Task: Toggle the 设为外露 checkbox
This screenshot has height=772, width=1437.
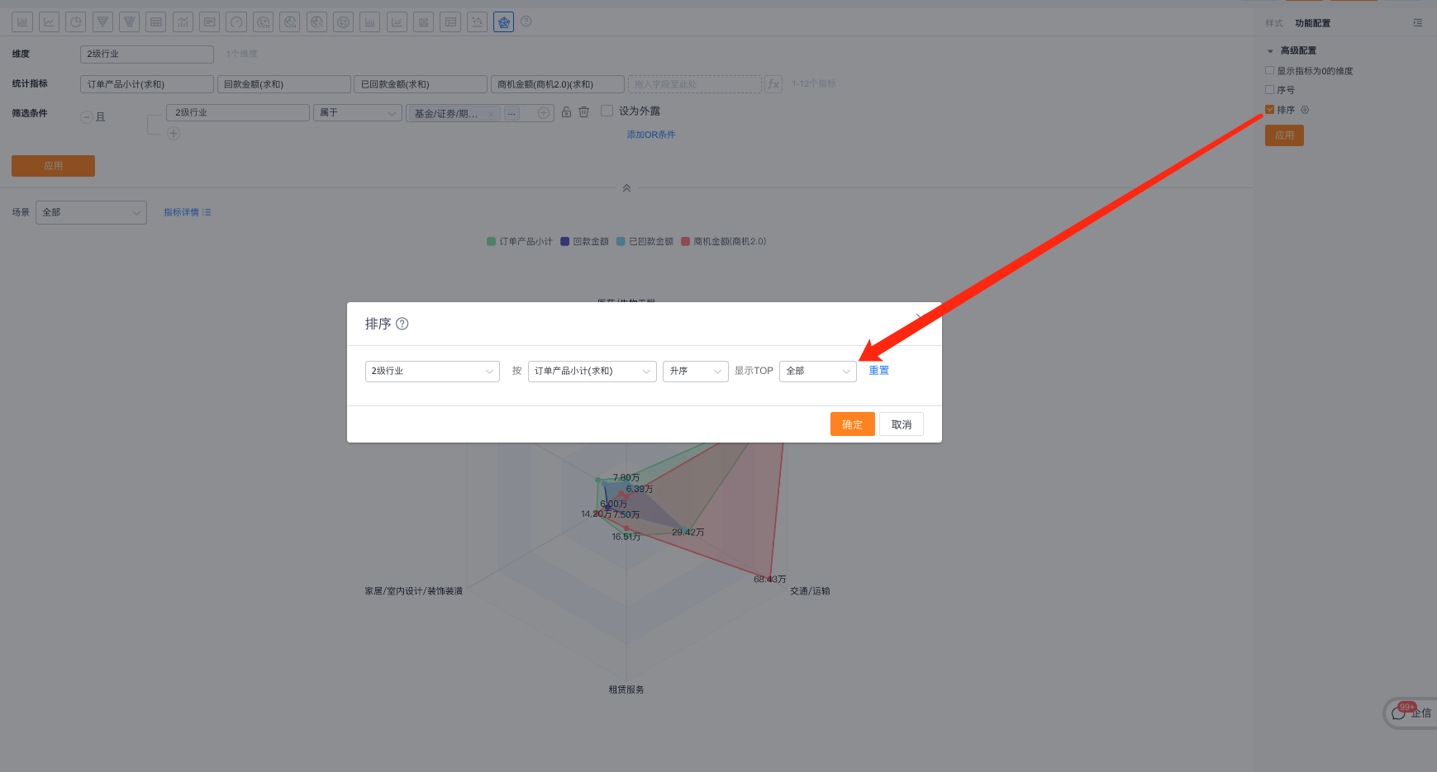Action: (x=607, y=111)
